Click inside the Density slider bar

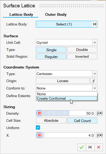point(69,113)
